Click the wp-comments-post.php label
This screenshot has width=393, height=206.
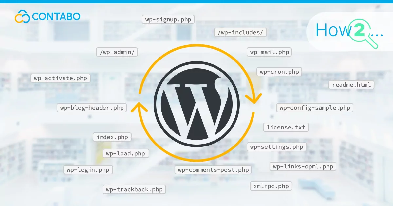tap(213, 170)
